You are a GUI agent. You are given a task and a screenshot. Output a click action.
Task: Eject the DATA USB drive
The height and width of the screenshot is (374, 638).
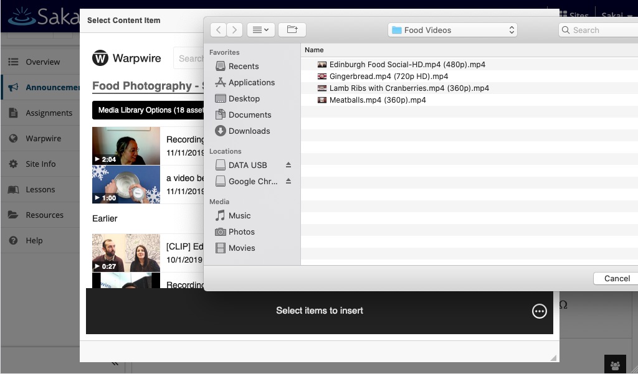288,165
